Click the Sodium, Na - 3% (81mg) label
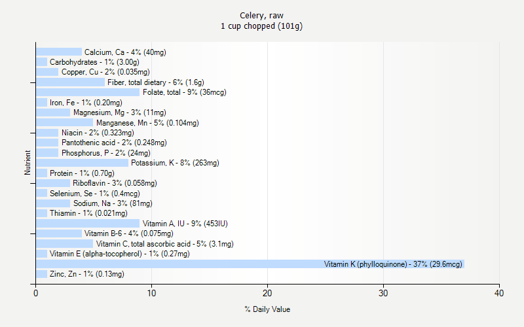The height and width of the screenshot is (327, 524). coord(113,203)
